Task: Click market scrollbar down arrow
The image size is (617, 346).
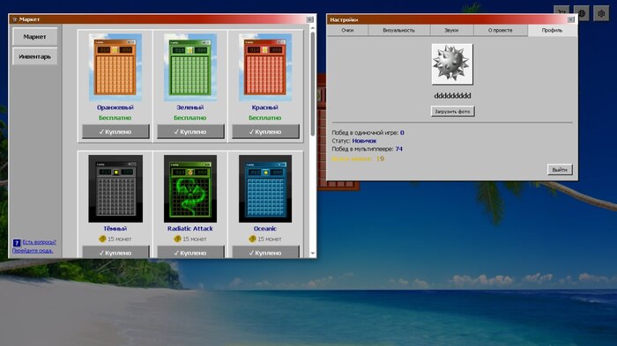Action: pyautogui.click(x=313, y=254)
